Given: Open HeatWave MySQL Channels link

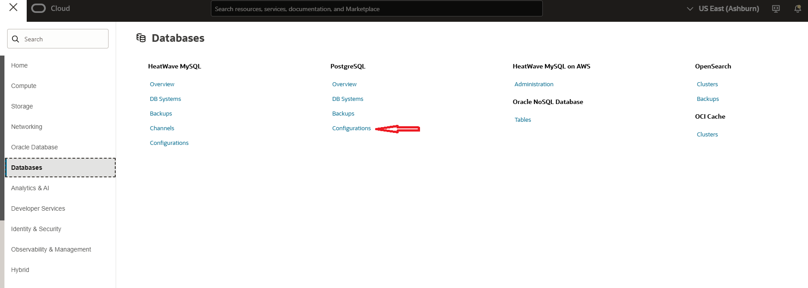Looking at the screenshot, I should tap(162, 128).
